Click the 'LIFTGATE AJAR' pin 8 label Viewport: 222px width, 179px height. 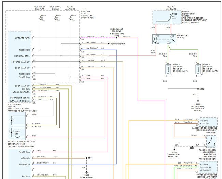[22, 38]
